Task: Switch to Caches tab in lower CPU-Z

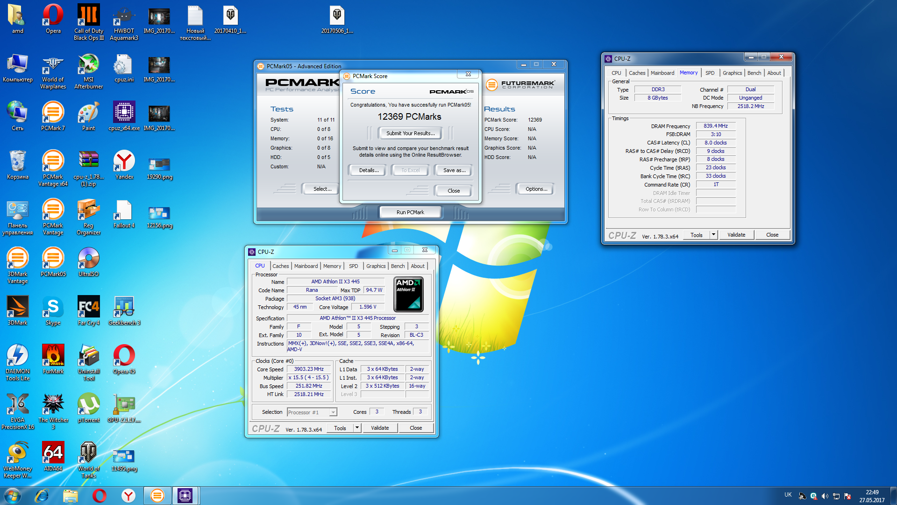Action: [280, 266]
